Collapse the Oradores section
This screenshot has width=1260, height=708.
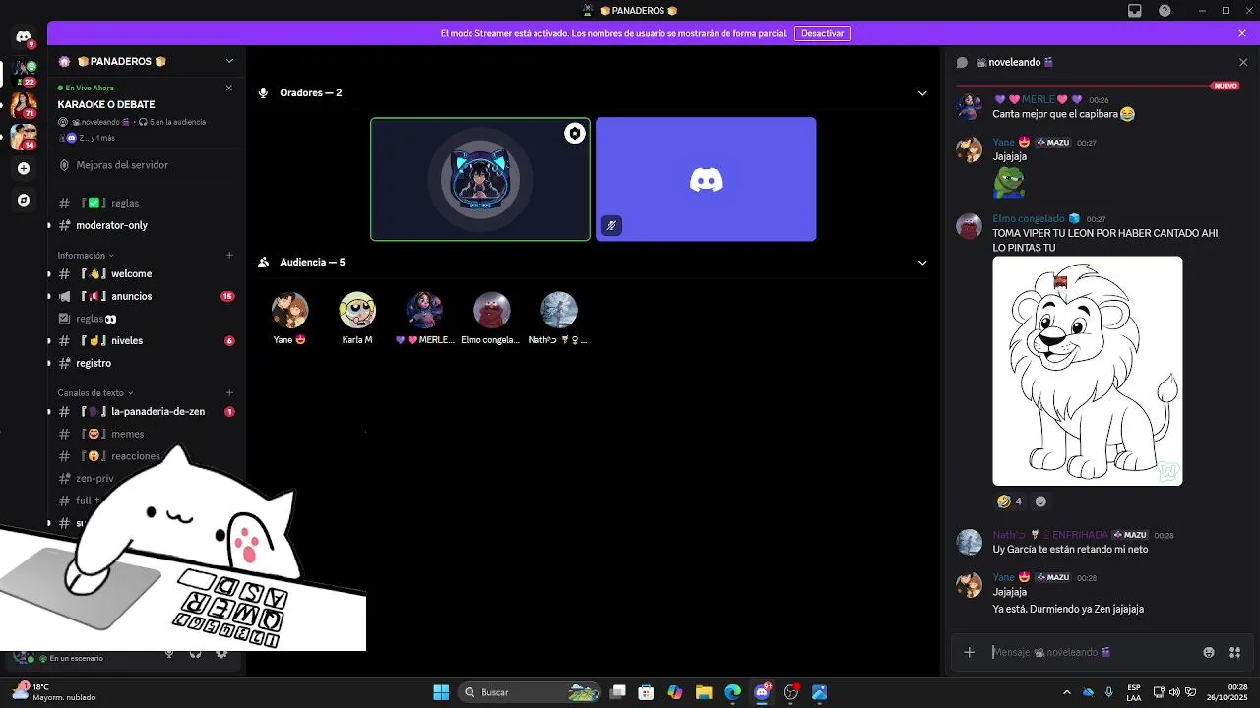click(x=922, y=93)
